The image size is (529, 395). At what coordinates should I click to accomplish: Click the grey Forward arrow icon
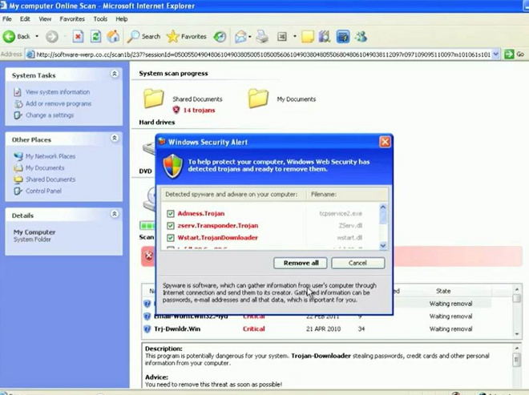52,36
